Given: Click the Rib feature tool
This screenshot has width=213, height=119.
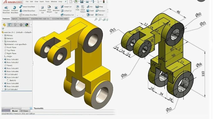Looking at the screenshot, I should [90, 7].
